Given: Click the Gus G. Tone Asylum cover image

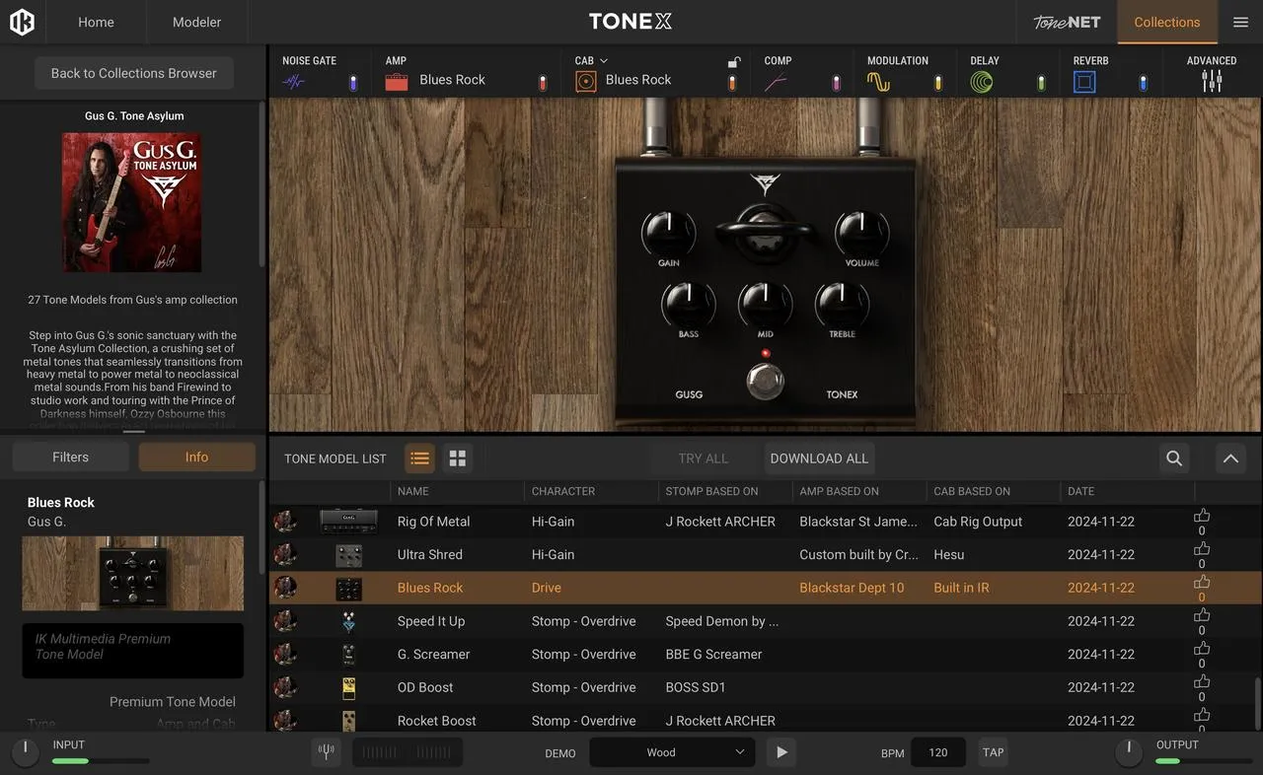Looking at the screenshot, I should tap(133, 203).
